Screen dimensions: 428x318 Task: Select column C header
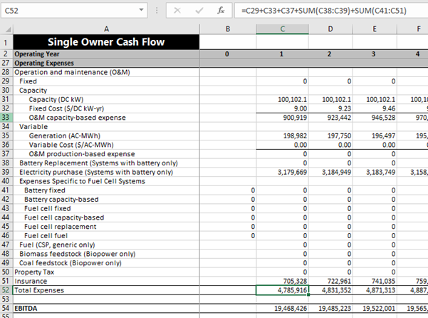point(283,29)
